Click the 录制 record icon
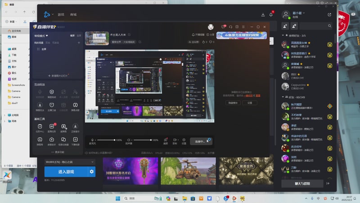 tap(175, 141)
